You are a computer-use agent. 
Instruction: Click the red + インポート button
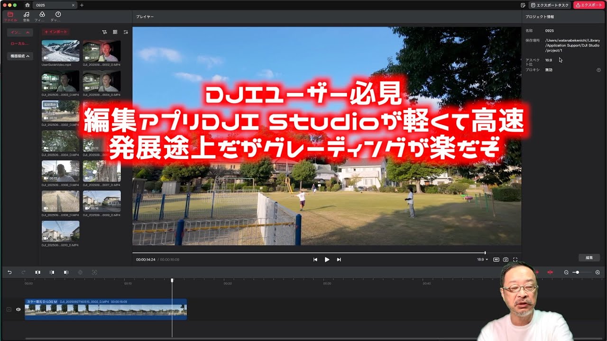coord(55,32)
